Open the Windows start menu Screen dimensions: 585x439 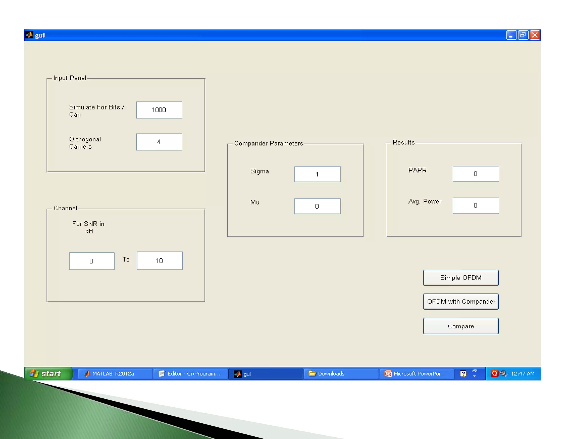47,374
